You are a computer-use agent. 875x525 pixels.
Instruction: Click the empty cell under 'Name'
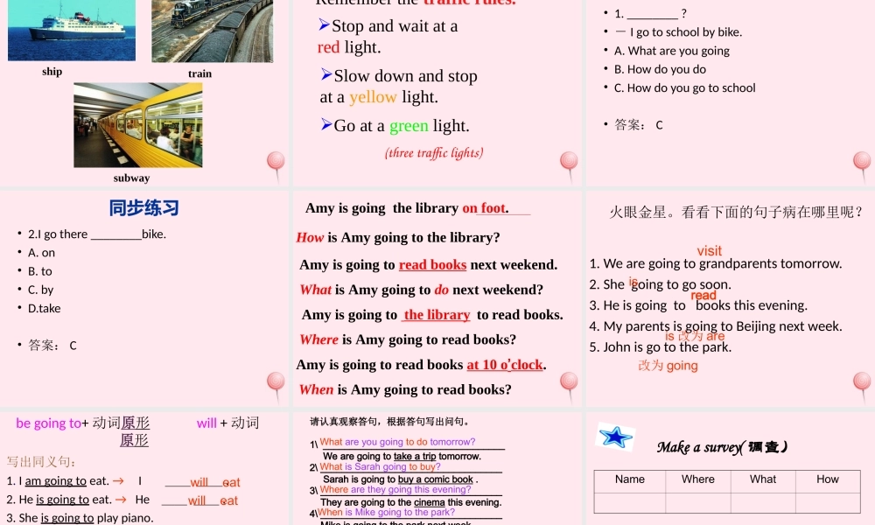coord(629,503)
